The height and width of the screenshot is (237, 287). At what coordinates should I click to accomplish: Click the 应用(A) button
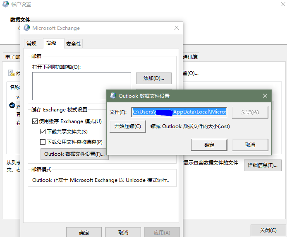(162, 232)
